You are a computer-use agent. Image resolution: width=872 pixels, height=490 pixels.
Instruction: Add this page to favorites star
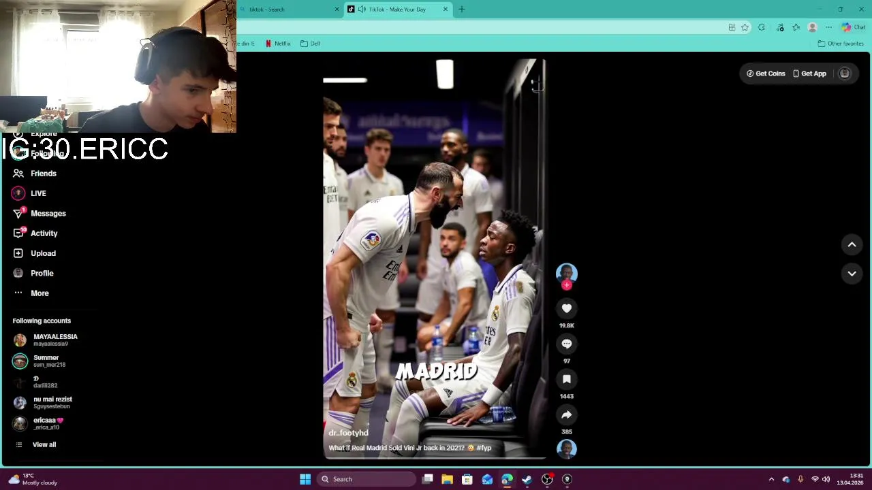pyautogui.click(x=745, y=27)
